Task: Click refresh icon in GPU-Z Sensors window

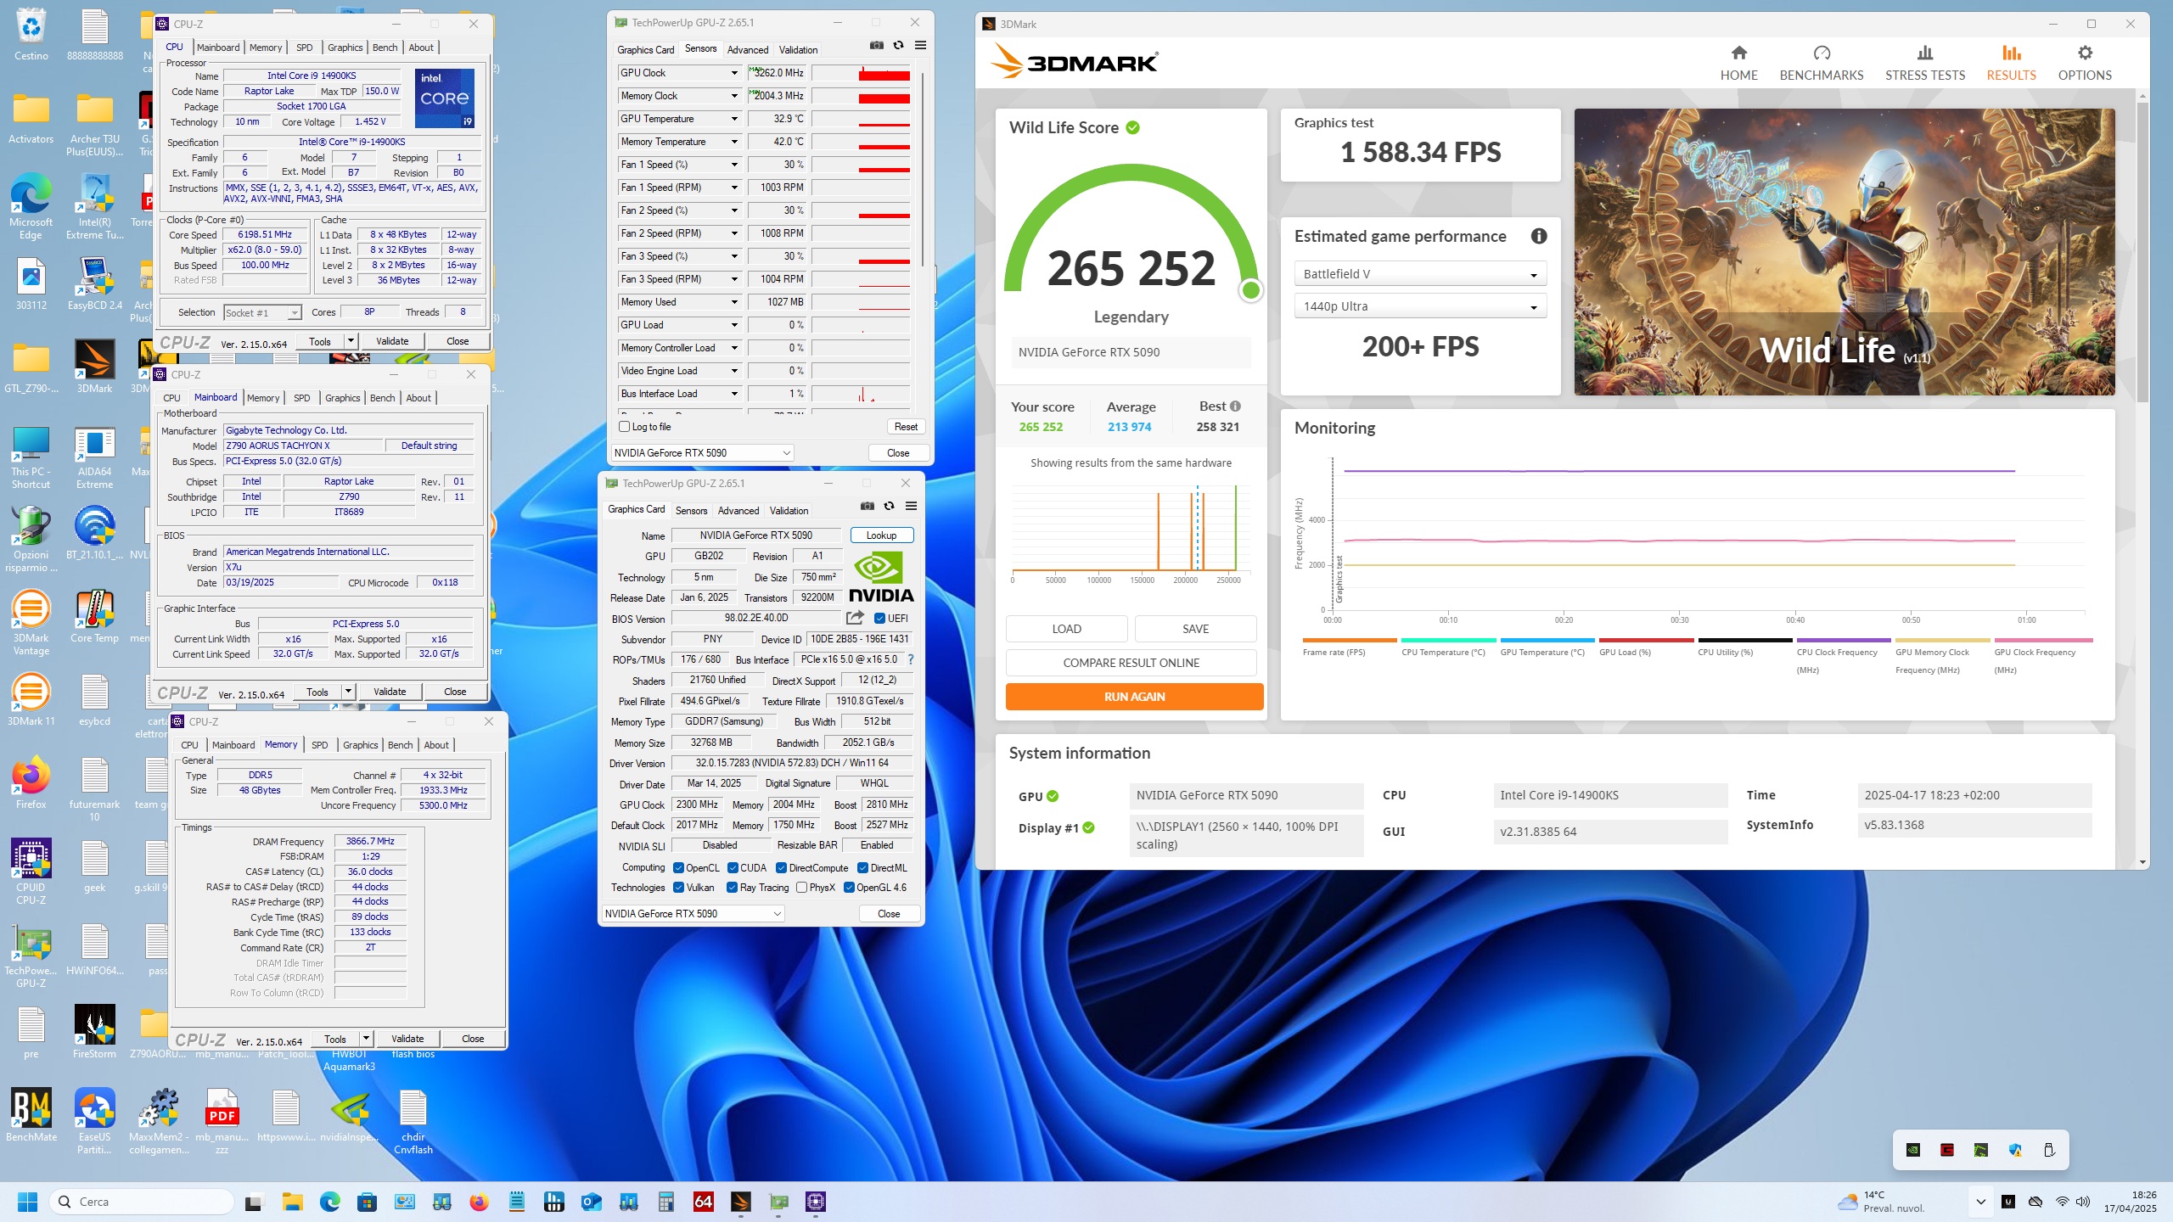Action: coord(898,46)
